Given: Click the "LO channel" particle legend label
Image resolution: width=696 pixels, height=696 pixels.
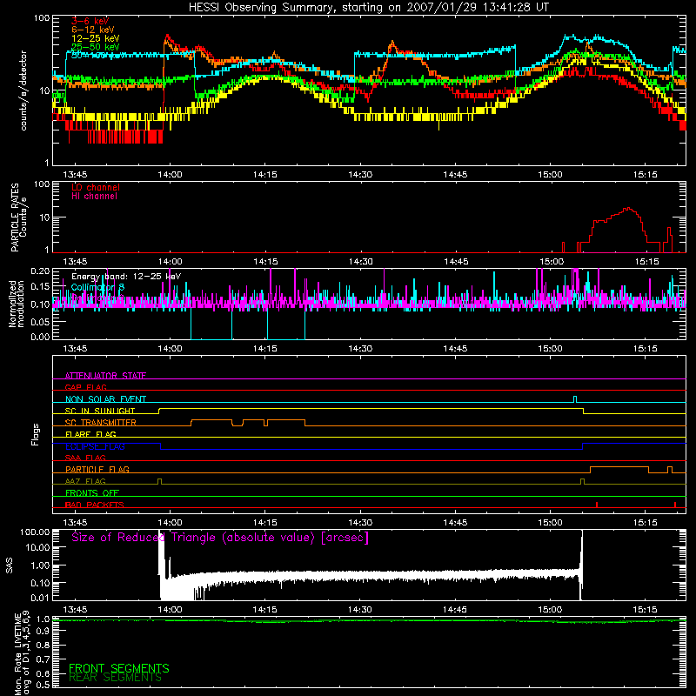Looking at the screenshot, I should (96, 187).
